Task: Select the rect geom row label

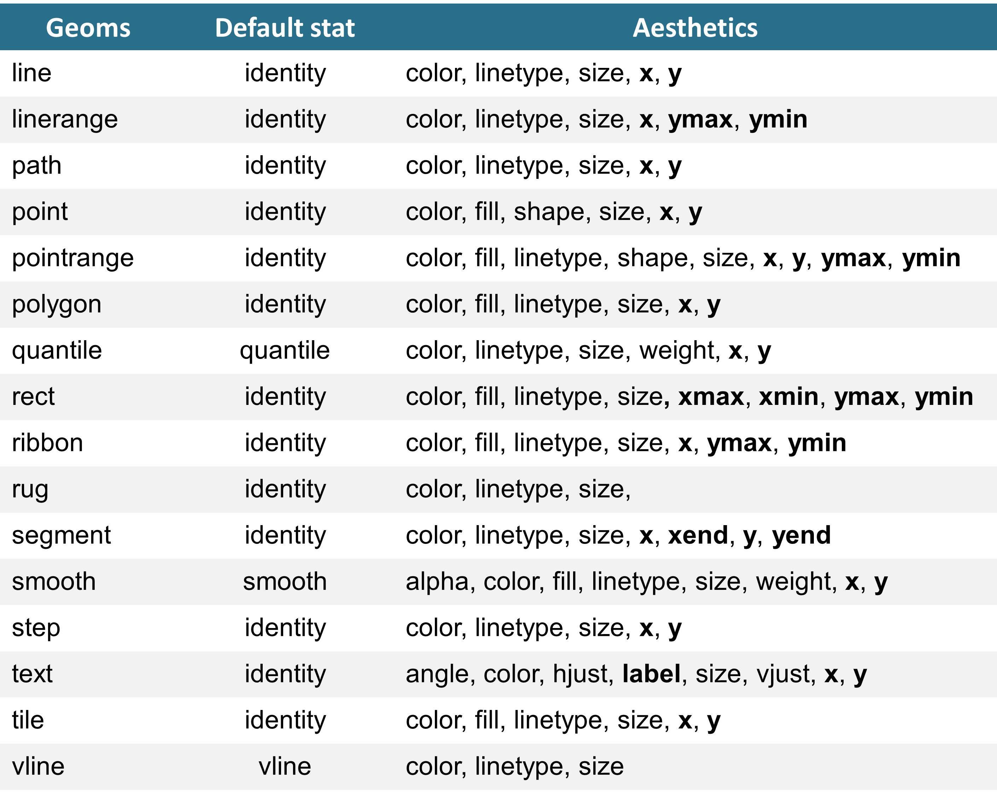Action: coord(33,396)
